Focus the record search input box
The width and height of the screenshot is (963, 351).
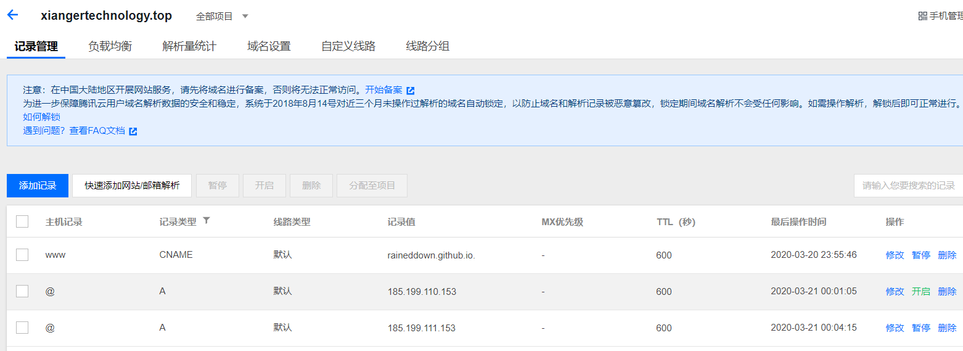908,186
